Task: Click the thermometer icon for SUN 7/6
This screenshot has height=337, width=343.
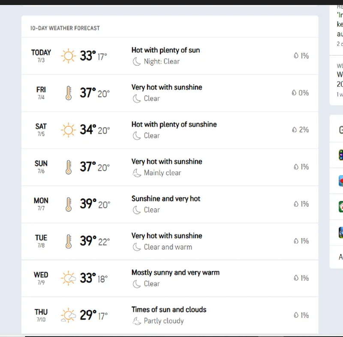Action: (69, 167)
